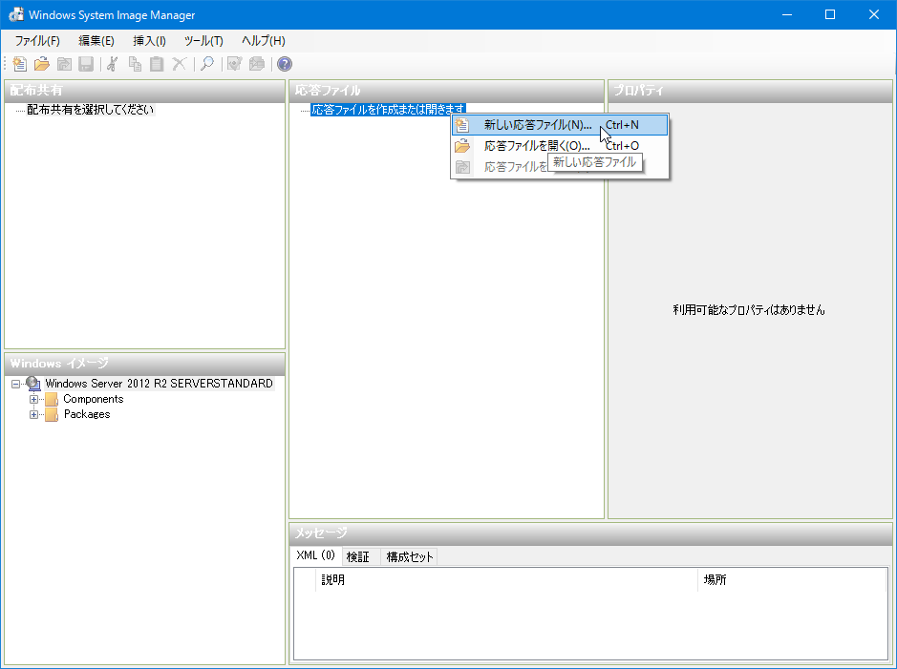Click the New Answer File toolbar icon
897x669 pixels.
(x=19, y=64)
